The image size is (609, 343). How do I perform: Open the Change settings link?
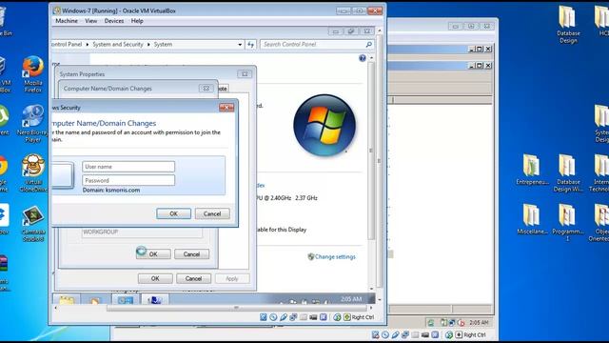(x=335, y=256)
